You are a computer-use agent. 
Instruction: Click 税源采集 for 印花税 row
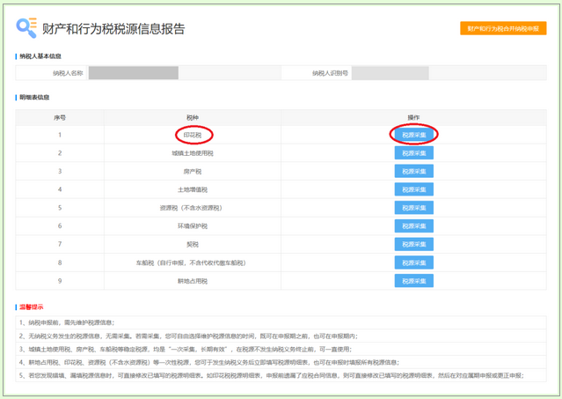tap(413, 135)
